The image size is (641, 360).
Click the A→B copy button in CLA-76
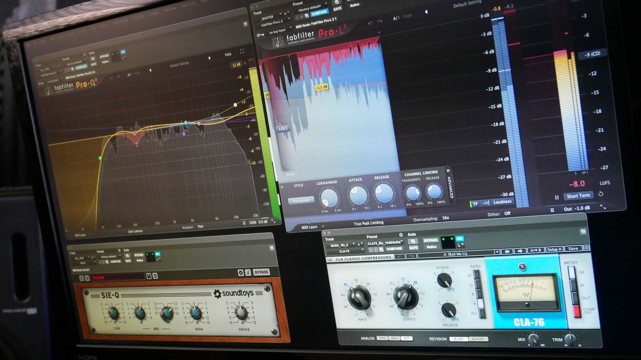pyautogui.click(x=535, y=250)
